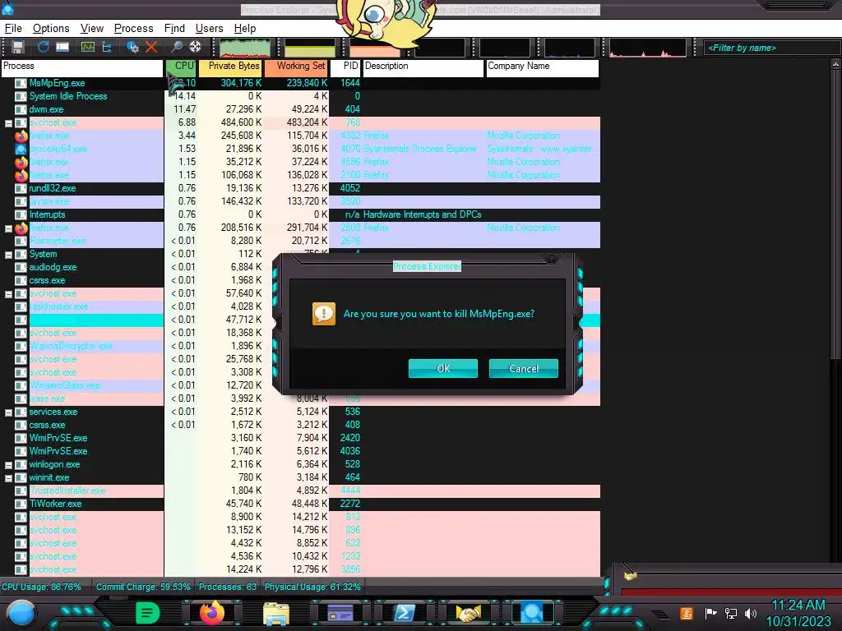Collapse the wininit.exe tree node
The width and height of the screenshot is (842, 631).
coord(8,478)
